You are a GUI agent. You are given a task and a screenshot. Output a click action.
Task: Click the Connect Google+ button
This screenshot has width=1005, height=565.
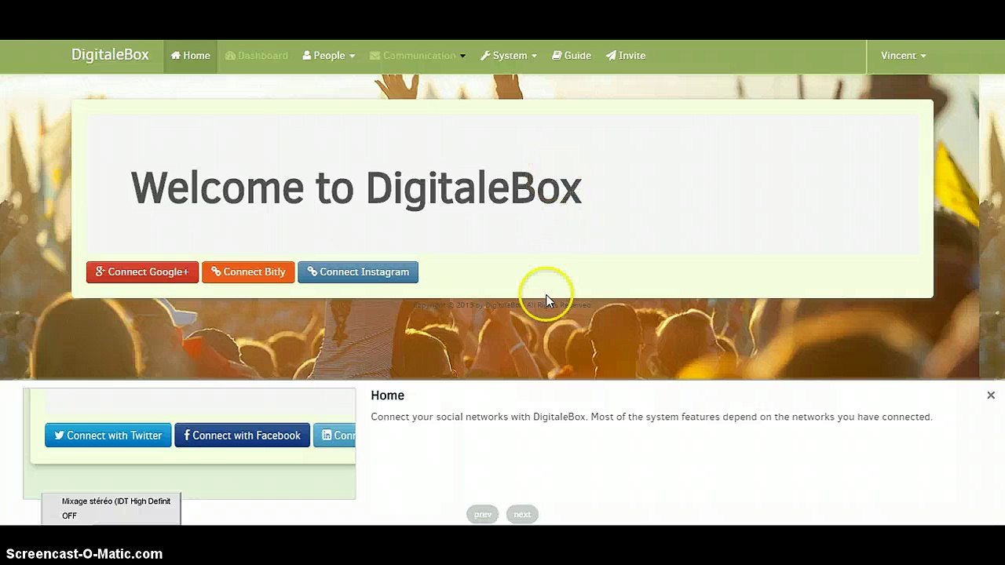(142, 272)
